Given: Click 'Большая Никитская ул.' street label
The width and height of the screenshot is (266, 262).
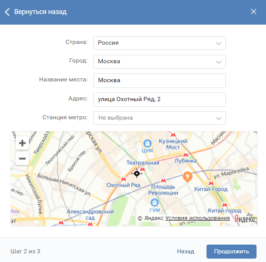Looking at the screenshot, I should click(x=64, y=184).
